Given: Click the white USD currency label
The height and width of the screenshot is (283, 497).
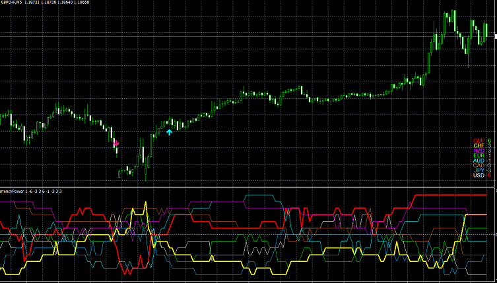Looking at the screenshot, I should [x=479, y=176].
